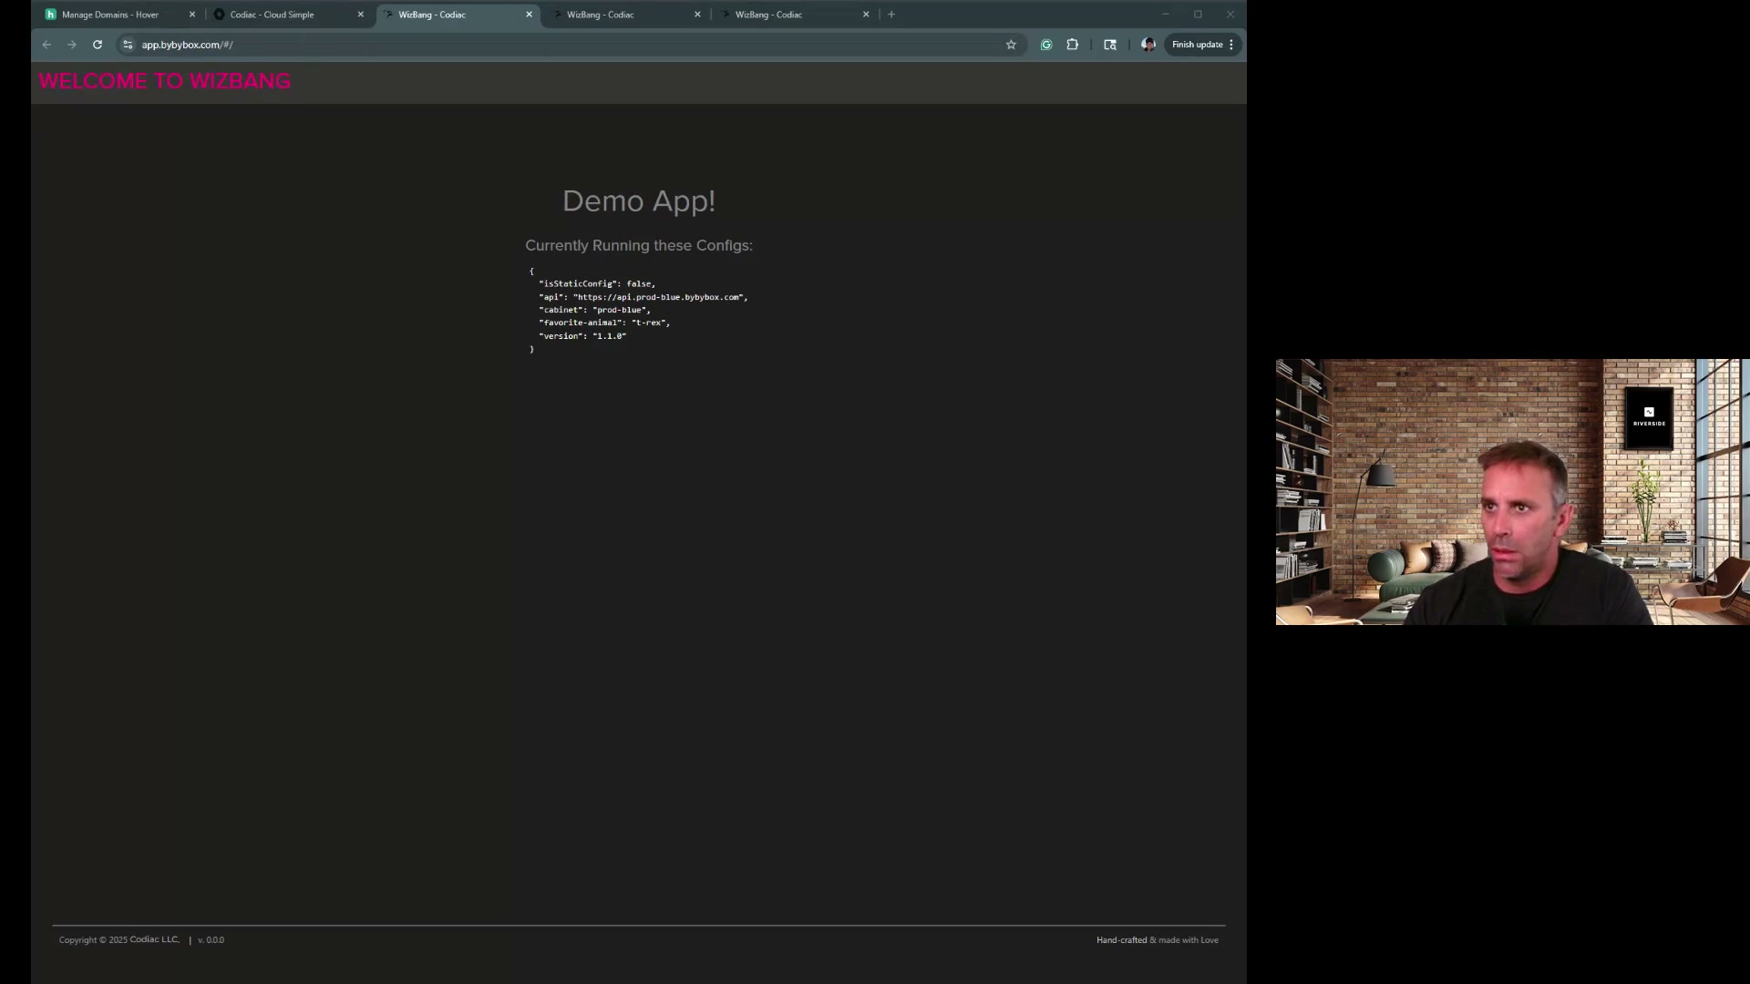Open site settings icon in the address bar

tap(128, 45)
